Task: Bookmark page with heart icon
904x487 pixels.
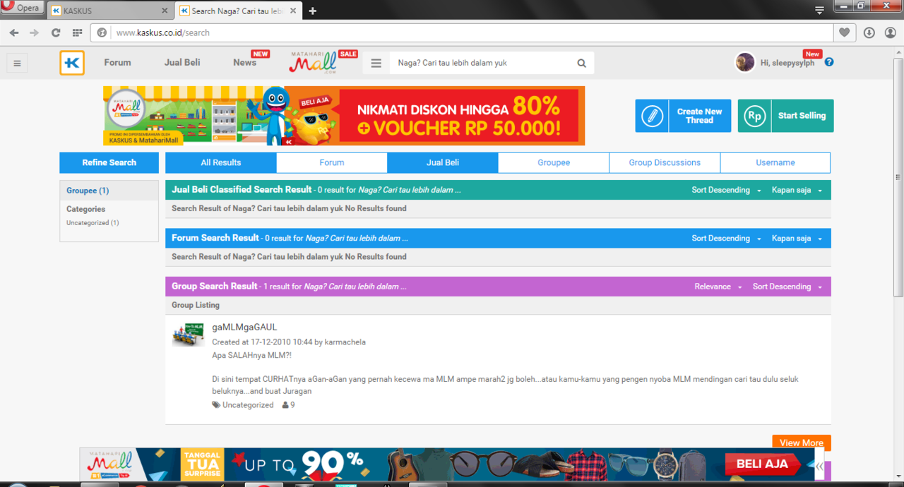Action: pos(844,32)
